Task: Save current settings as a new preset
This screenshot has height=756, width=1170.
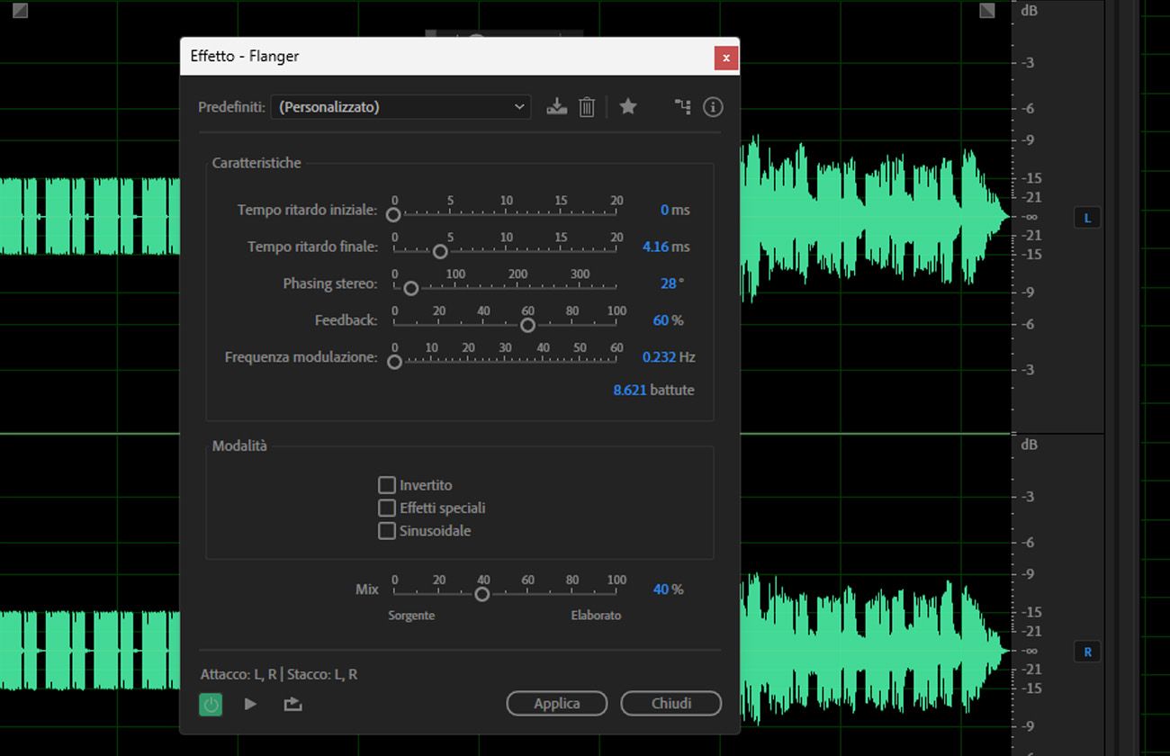Action: pyautogui.click(x=556, y=106)
